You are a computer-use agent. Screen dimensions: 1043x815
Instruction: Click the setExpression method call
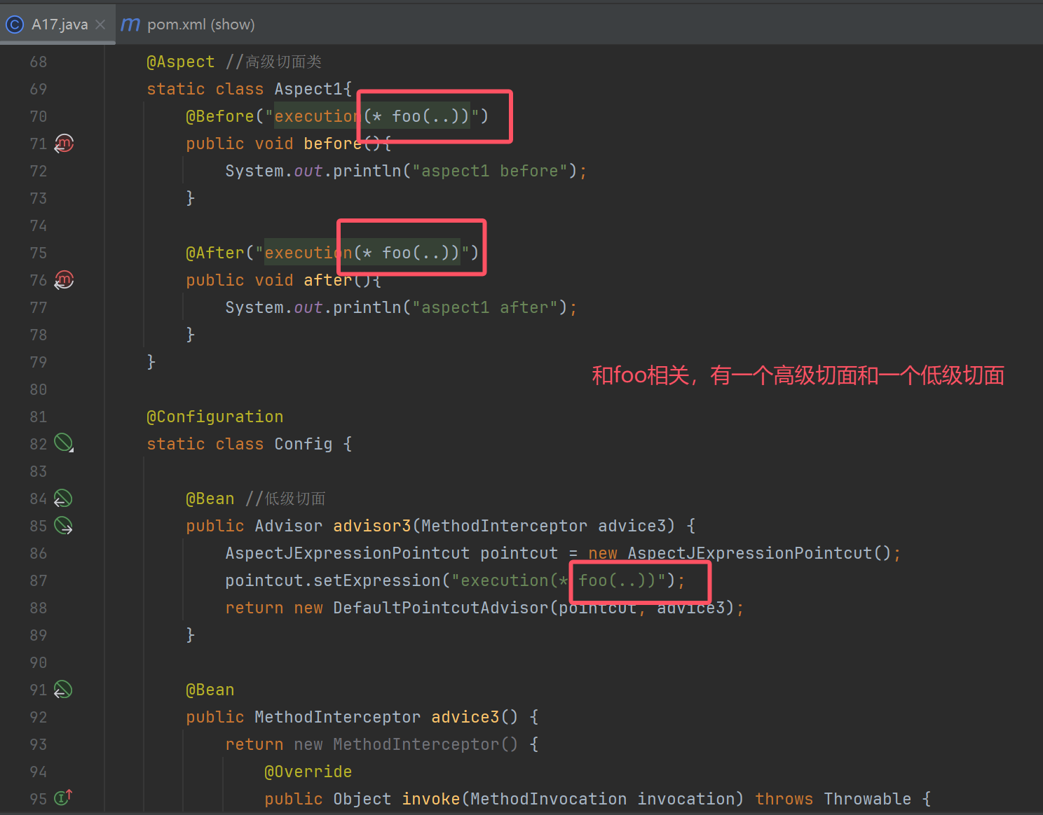pyautogui.click(x=377, y=580)
